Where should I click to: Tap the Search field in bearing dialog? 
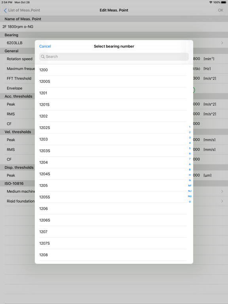pyautogui.click(x=114, y=57)
